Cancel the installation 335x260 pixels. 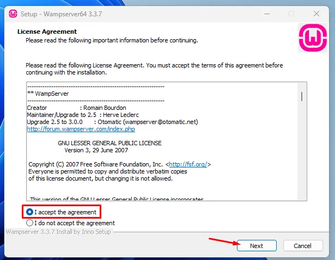click(303, 246)
